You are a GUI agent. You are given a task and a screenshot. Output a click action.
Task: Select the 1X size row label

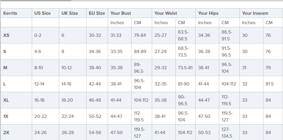click(6, 116)
